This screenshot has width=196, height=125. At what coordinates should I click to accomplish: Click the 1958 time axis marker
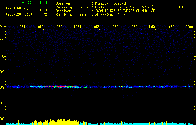tap(152, 27)
